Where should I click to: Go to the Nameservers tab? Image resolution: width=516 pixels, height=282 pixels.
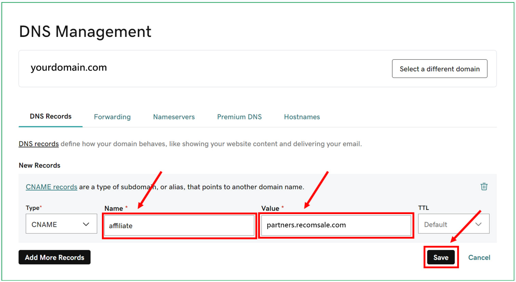pyautogui.click(x=174, y=117)
